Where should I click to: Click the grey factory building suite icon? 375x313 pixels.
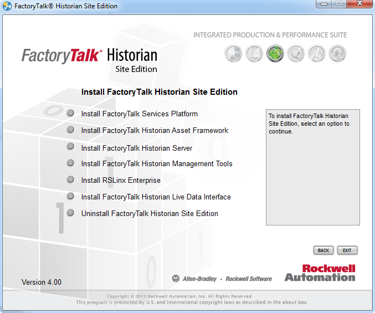pos(254,53)
